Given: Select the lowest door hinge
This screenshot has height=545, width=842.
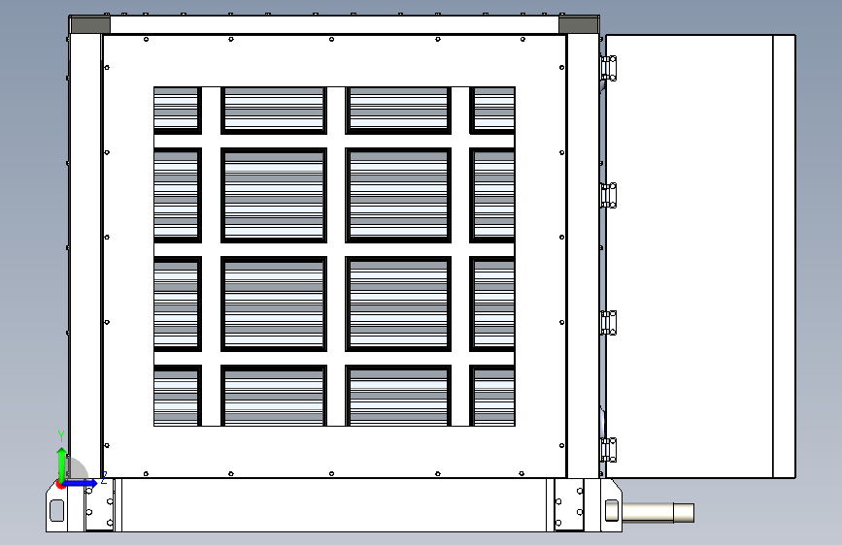Looking at the screenshot, I should point(608,450).
